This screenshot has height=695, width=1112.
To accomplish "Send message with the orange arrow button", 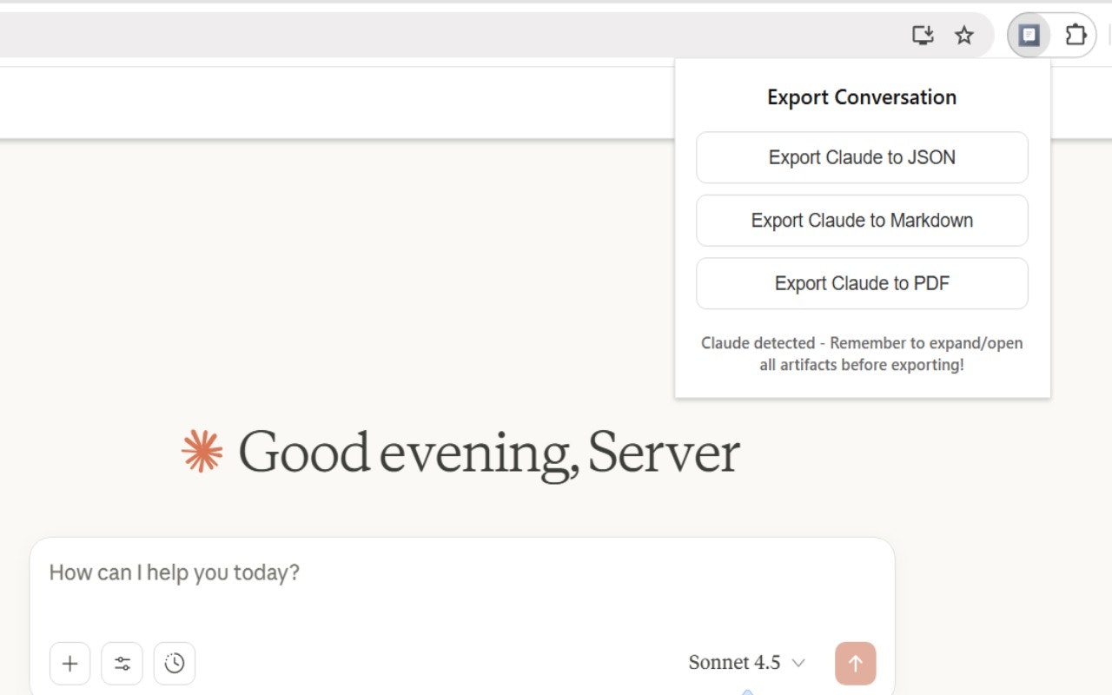I will [x=856, y=664].
